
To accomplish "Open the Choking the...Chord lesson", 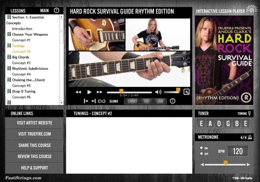I will click(28, 80).
